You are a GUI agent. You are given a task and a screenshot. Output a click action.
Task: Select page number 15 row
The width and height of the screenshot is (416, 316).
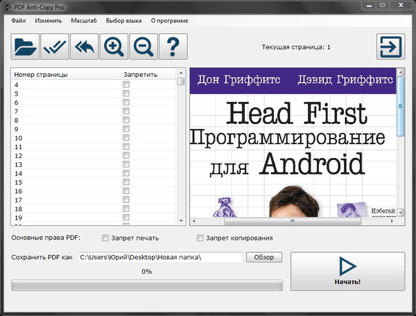point(94,182)
